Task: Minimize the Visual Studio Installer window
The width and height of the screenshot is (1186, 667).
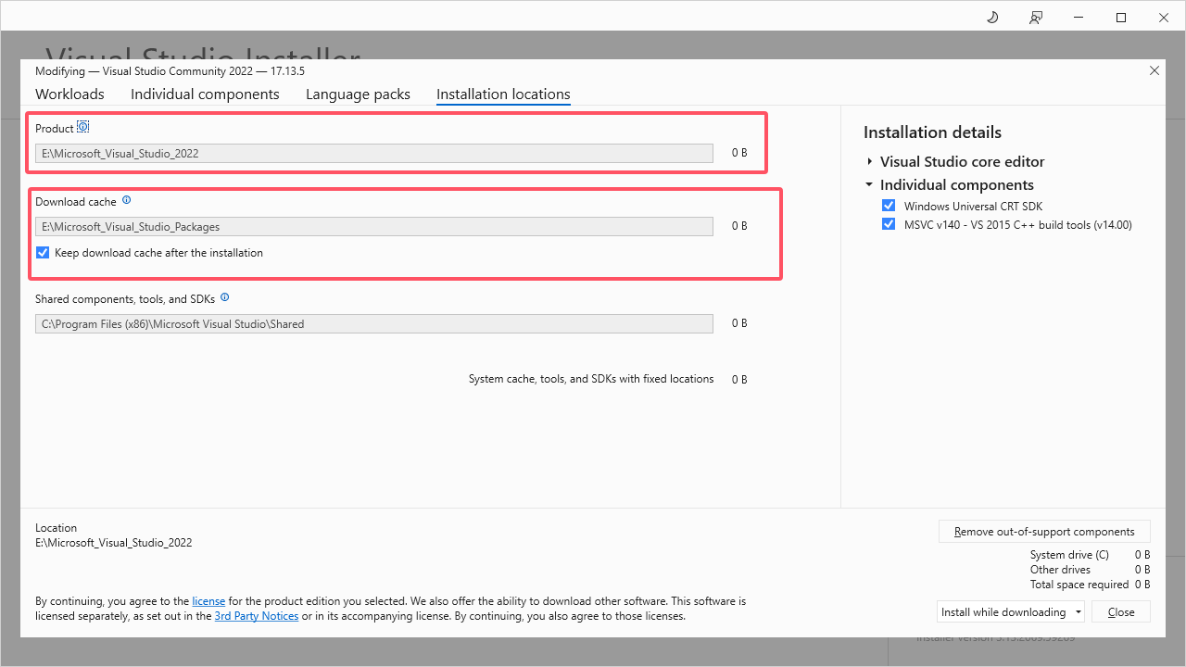Action: click(1079, 18)
